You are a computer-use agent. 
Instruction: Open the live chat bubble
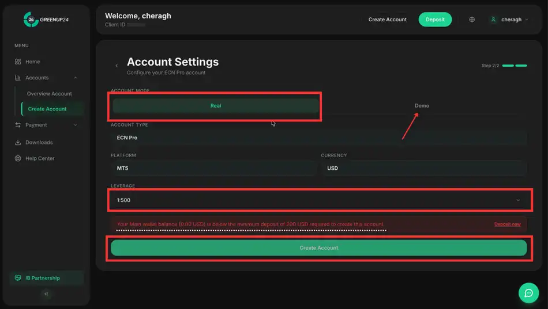point(528,293)
